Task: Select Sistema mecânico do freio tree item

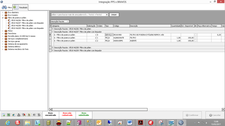Action: coord(18,49)
